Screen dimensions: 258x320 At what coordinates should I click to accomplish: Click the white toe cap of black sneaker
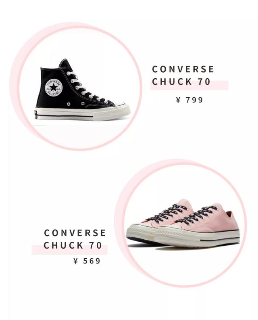122,104
